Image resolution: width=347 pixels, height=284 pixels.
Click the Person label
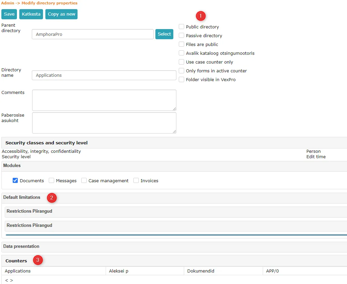pos(313,151)
